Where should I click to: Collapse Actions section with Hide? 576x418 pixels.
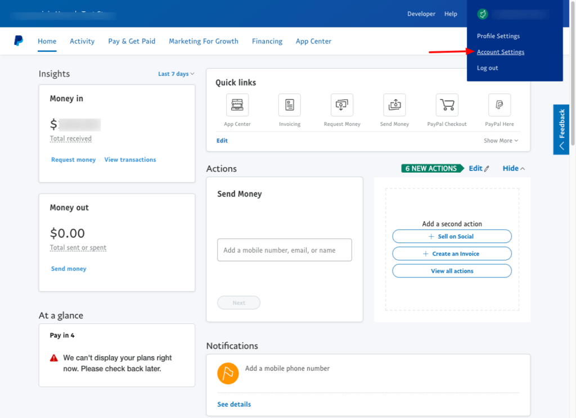[x=514, y=168]
